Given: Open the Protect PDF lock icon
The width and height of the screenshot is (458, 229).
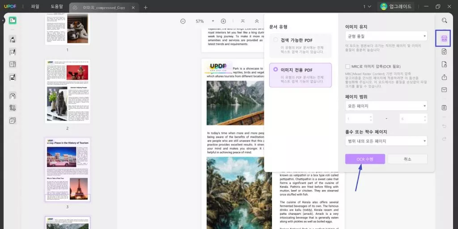Looking at the screenshot, I should point(444,64).
